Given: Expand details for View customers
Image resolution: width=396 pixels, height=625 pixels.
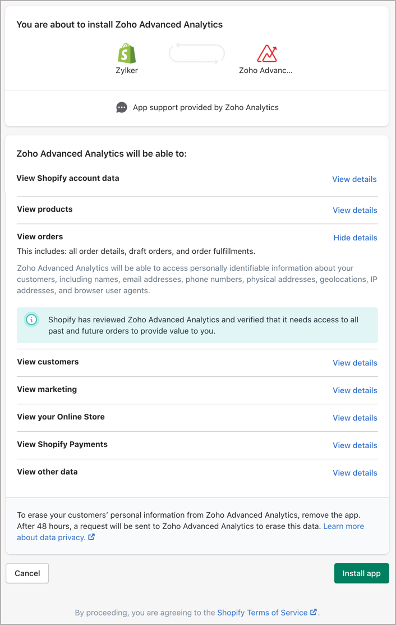Looking at the screenshot, I should click(x=354, y=363).
